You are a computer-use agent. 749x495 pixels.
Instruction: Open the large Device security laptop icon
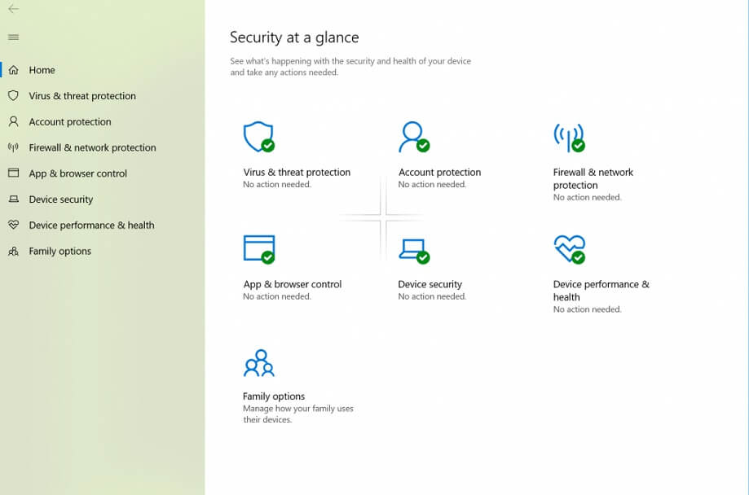tap(414, 251)
